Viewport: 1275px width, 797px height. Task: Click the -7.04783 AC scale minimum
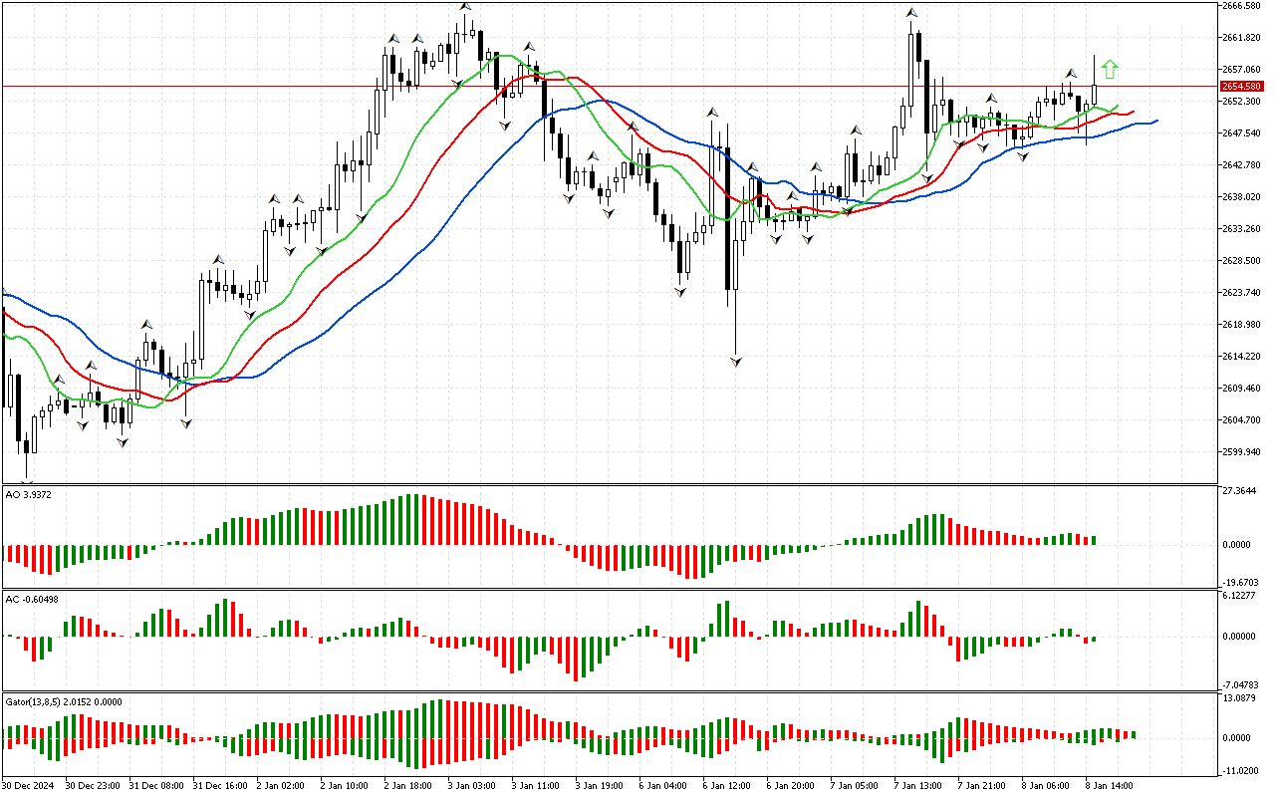coord(1241,685)
